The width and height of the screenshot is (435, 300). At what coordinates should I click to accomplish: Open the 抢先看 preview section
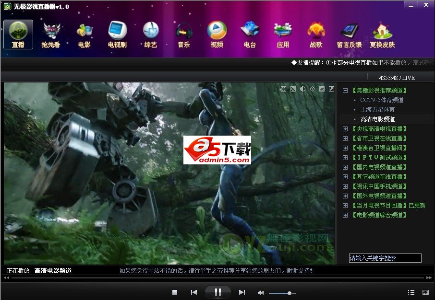pos(51,35)
